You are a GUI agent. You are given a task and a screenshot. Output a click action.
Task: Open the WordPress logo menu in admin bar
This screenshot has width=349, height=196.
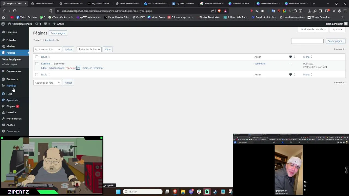pos(3,24)
